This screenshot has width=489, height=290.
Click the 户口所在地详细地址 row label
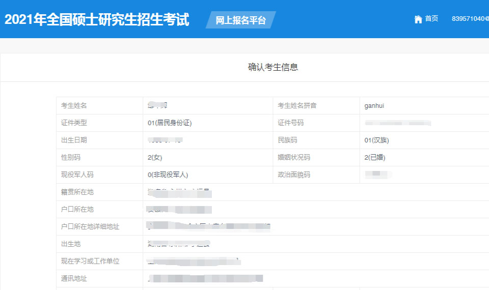pos(90,227)
